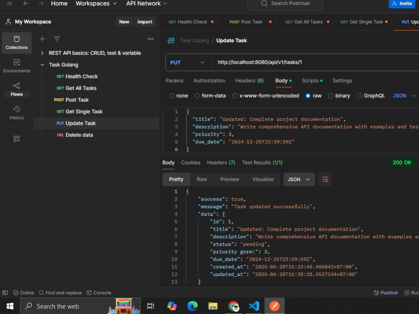Open the Scripts tab
The image size is (419, 314).
click(x=312, y=81)
